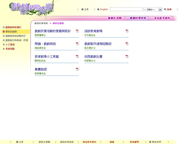
Task: Click the contact icon in footer
Action: (x=150, y=142)
